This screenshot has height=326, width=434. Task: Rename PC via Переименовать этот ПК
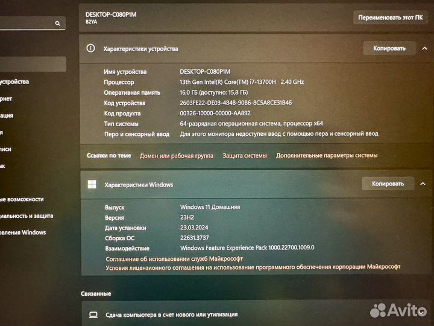pos(390,18)
